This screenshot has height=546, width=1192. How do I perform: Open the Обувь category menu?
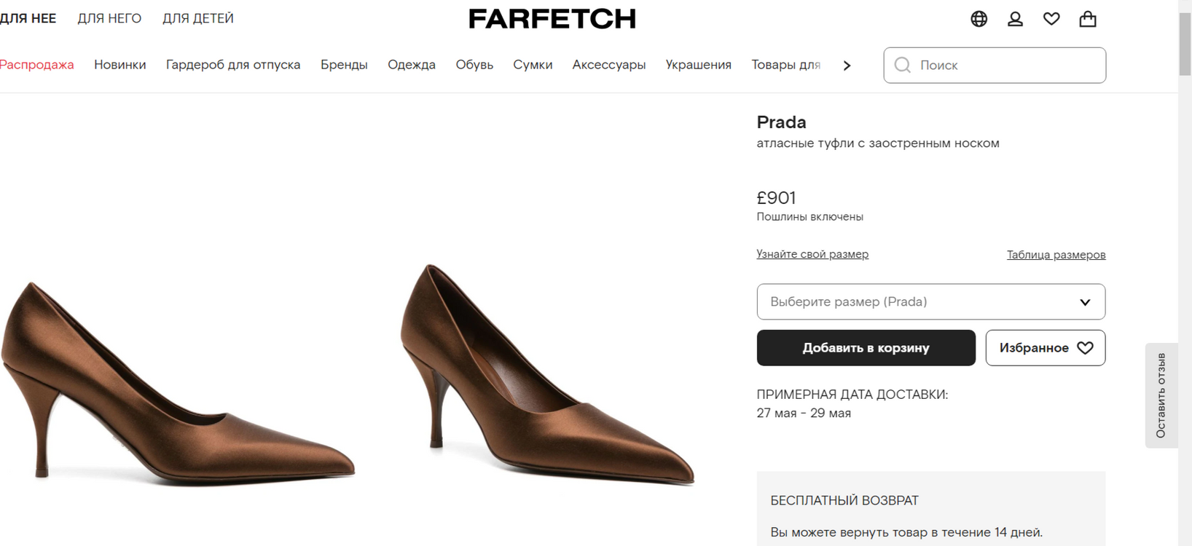(x=474, y=65)
